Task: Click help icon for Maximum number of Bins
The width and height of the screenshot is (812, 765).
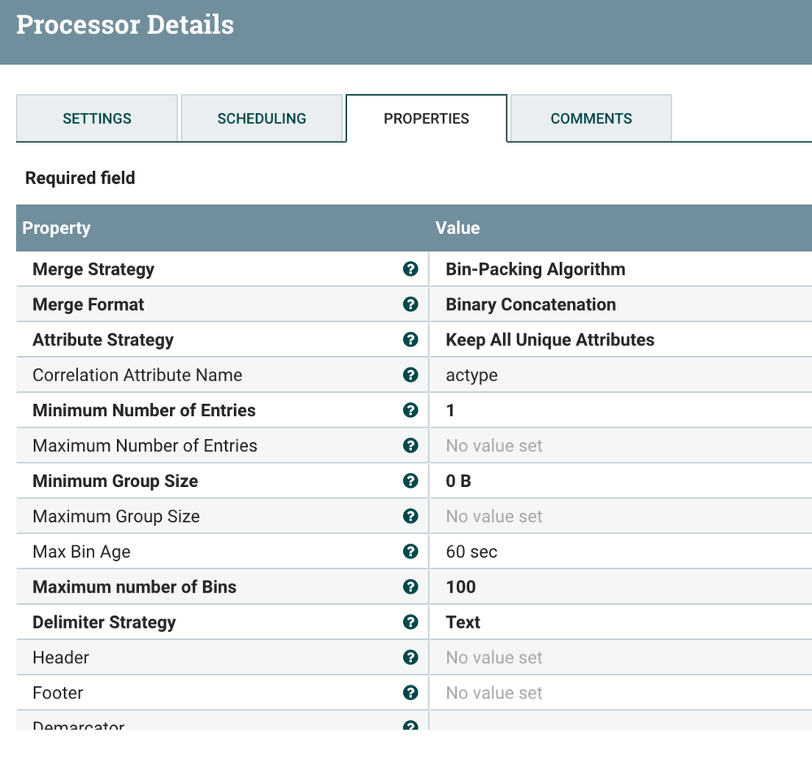Action: coord(410,587)
